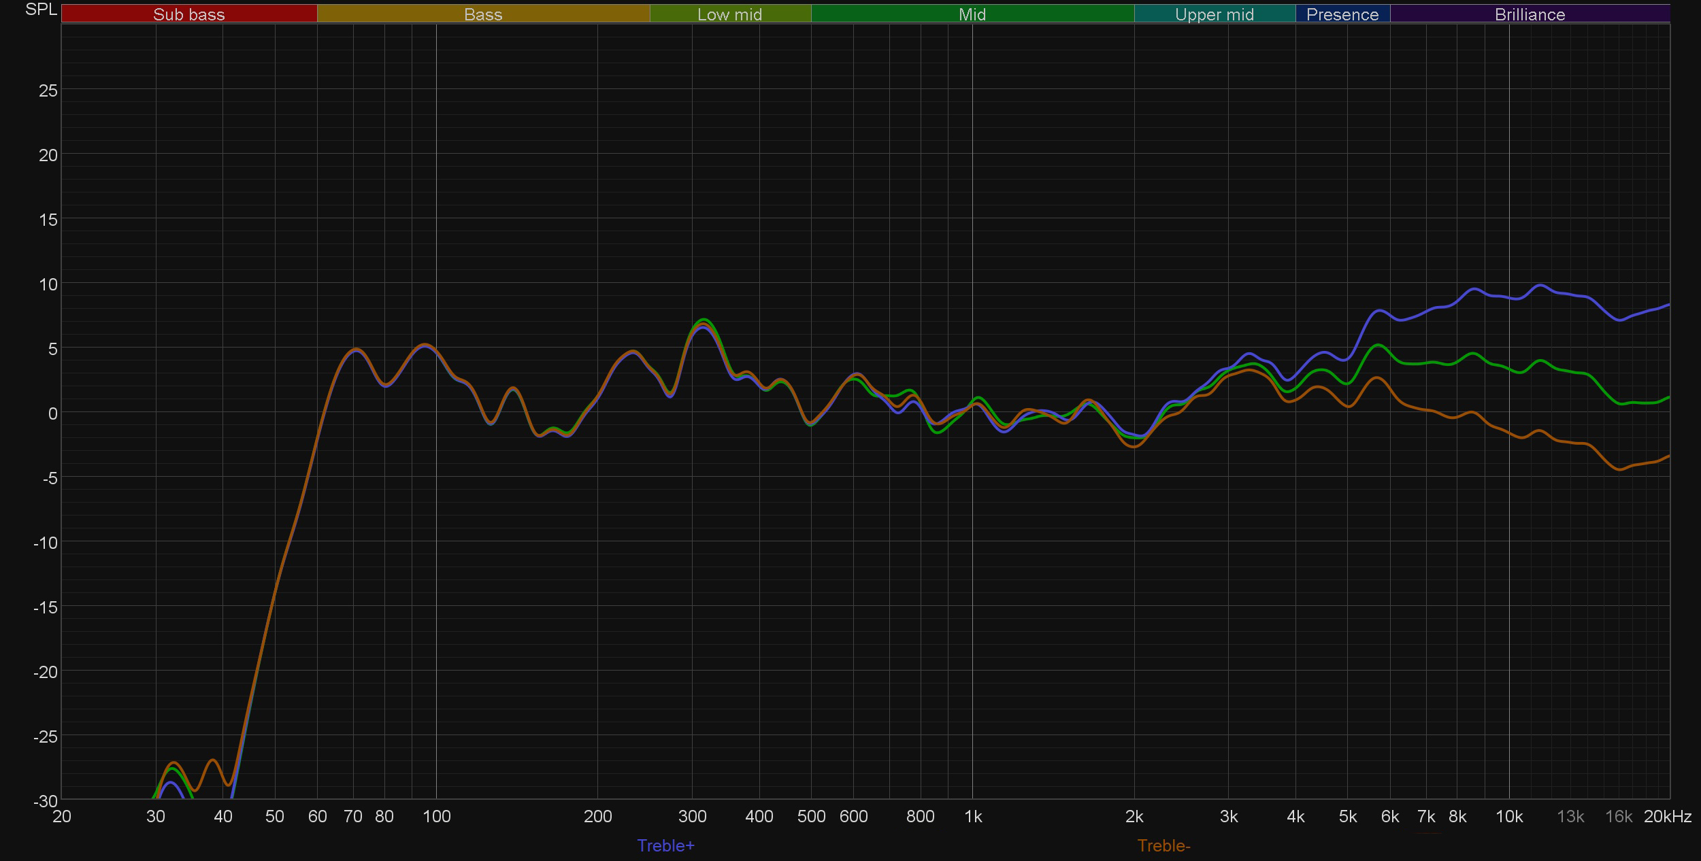
Task: Click the 100 Hz axis tick label
Action: tap(436, 817)
